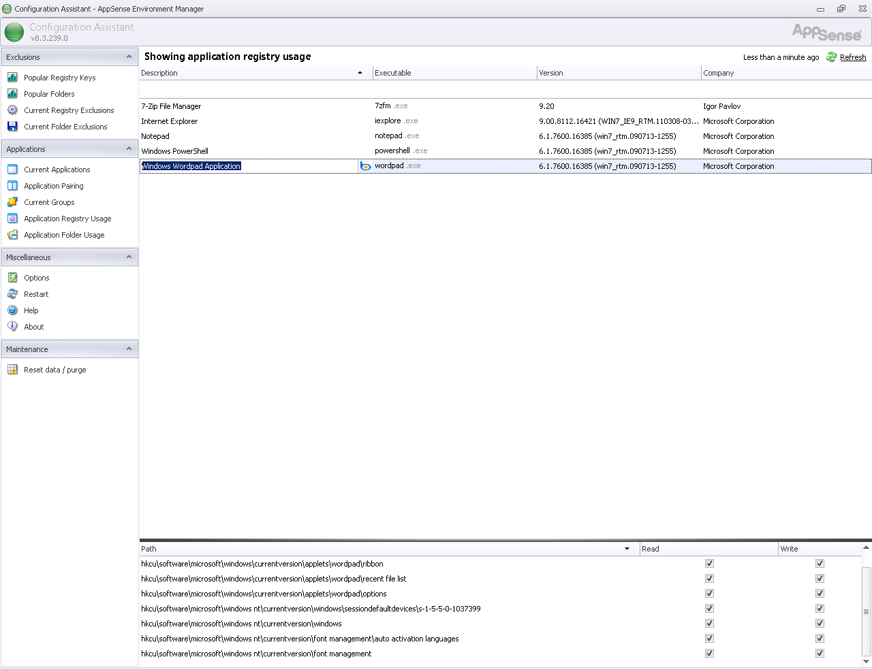Click the Help question mark icon
The image size is (872, 670).
[12, 310]
